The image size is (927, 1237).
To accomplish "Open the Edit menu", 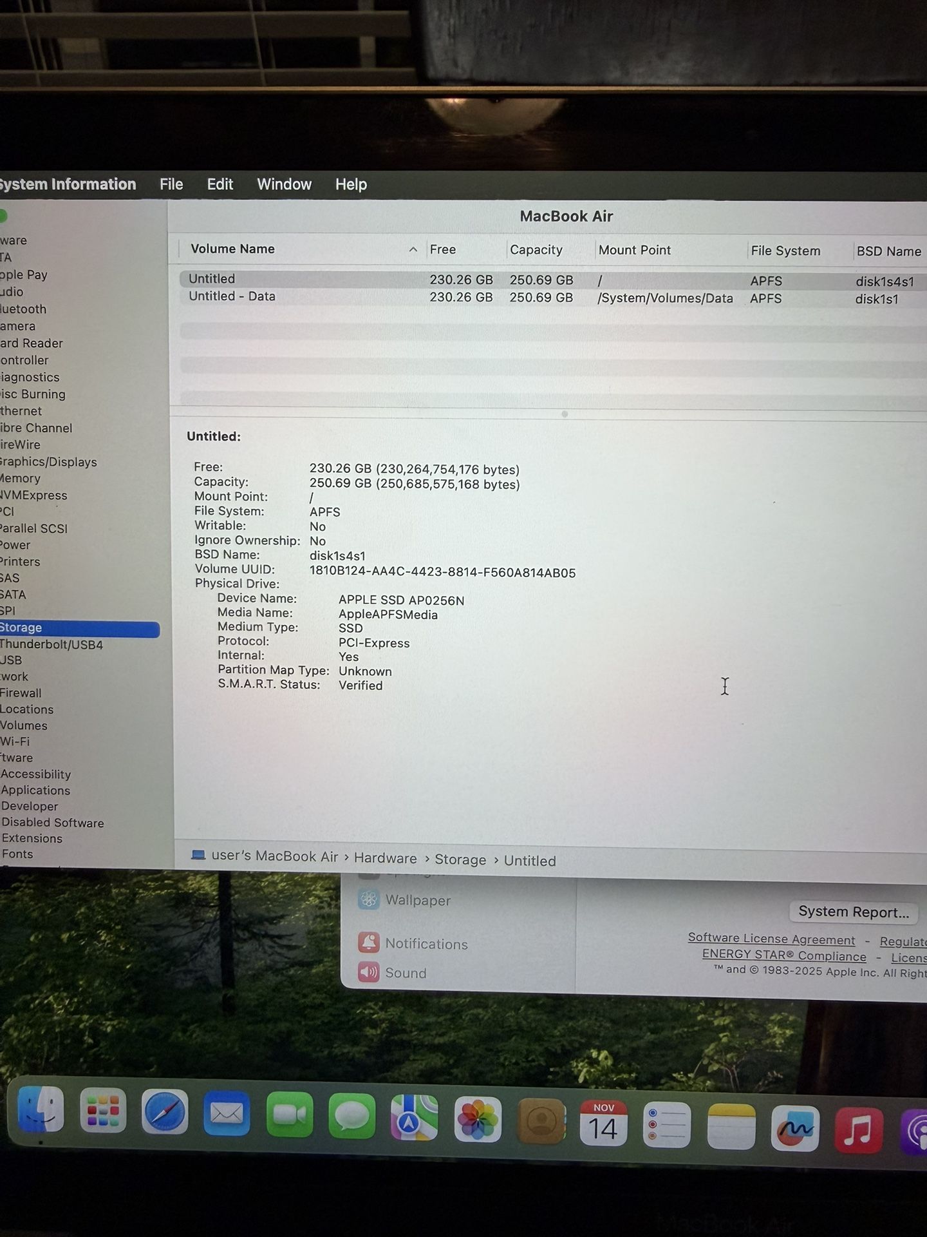I will [x=220, y=184].
